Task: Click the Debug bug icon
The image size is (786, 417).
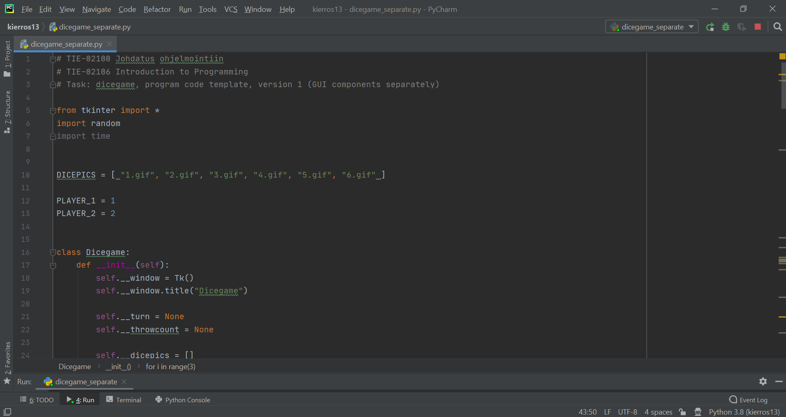Action: tap(726, 27)
